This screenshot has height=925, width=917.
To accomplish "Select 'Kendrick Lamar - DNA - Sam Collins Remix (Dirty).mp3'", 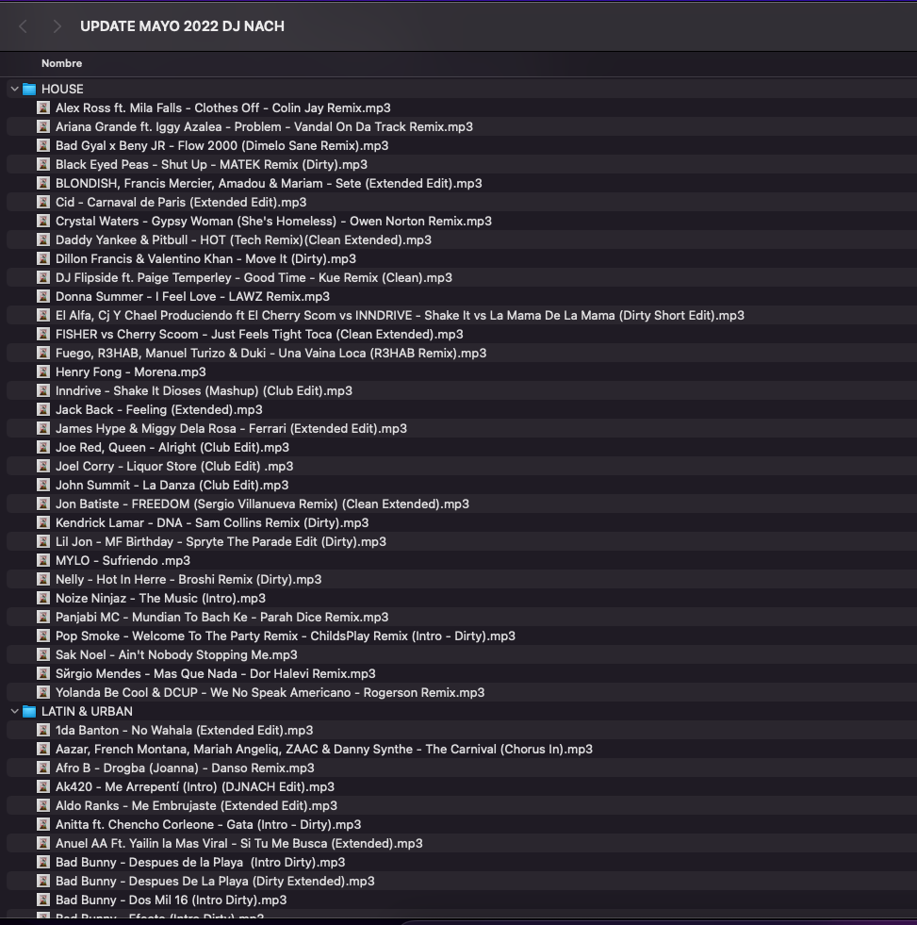I will [212, 523].
